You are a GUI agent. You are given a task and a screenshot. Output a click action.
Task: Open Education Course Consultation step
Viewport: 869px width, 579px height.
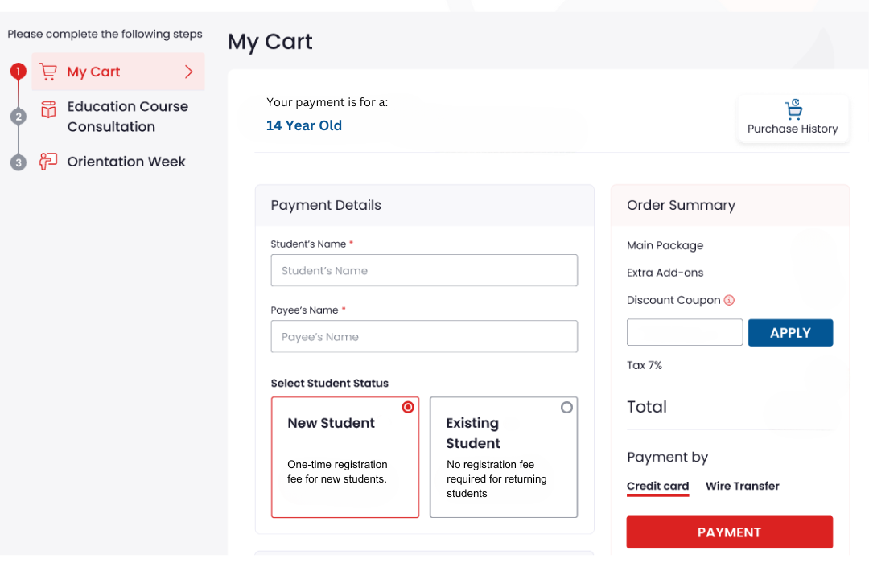click(x=127, y=117)
